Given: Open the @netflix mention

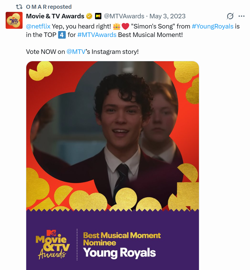Looking at the screenshot, I should click(38, 27).
